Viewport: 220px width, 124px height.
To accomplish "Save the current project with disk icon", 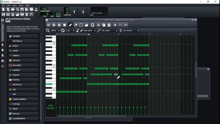I will tap(22, 9).
